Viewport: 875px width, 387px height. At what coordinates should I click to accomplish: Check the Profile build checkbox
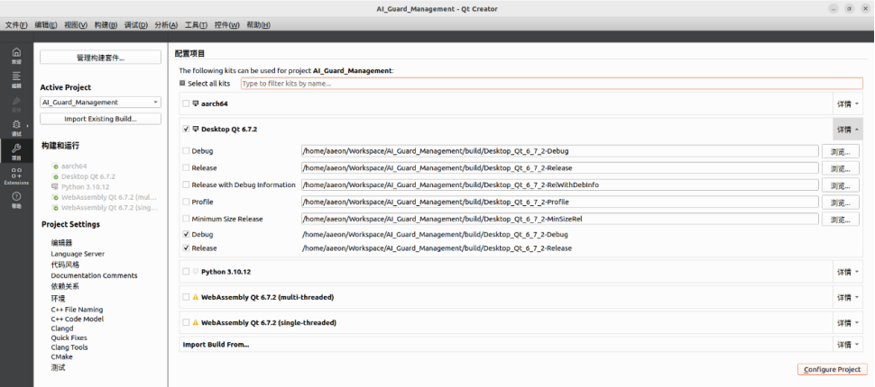(x=186, y=202)
